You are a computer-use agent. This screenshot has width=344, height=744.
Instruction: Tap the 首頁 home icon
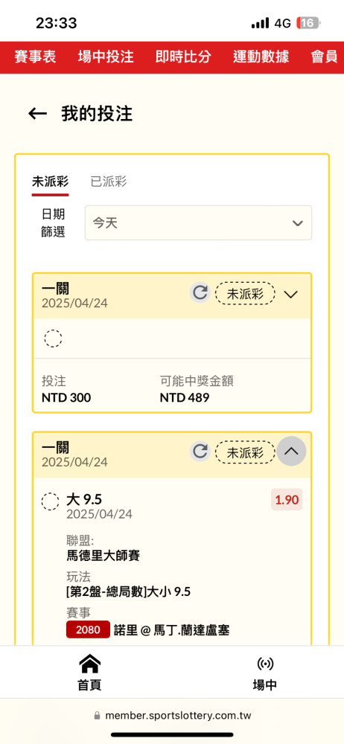coord(90,664)
